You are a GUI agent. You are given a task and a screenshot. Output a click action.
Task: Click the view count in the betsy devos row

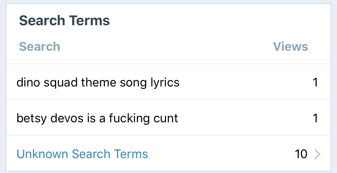(x=315, y=118)
